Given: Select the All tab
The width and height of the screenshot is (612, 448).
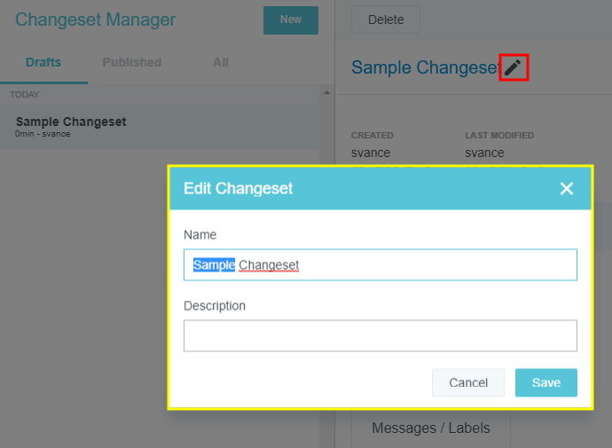Looking at the screenshot, I should pos(220,62).
